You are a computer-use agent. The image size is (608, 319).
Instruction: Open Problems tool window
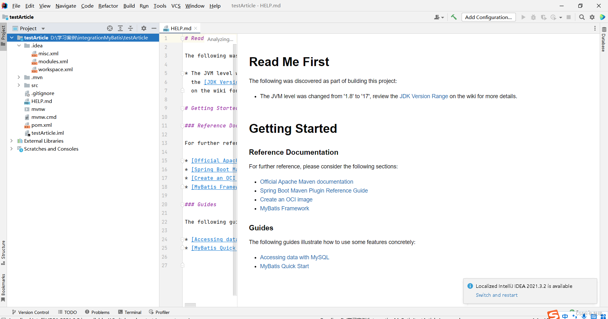pyautogui.click(x=97, y=312)
